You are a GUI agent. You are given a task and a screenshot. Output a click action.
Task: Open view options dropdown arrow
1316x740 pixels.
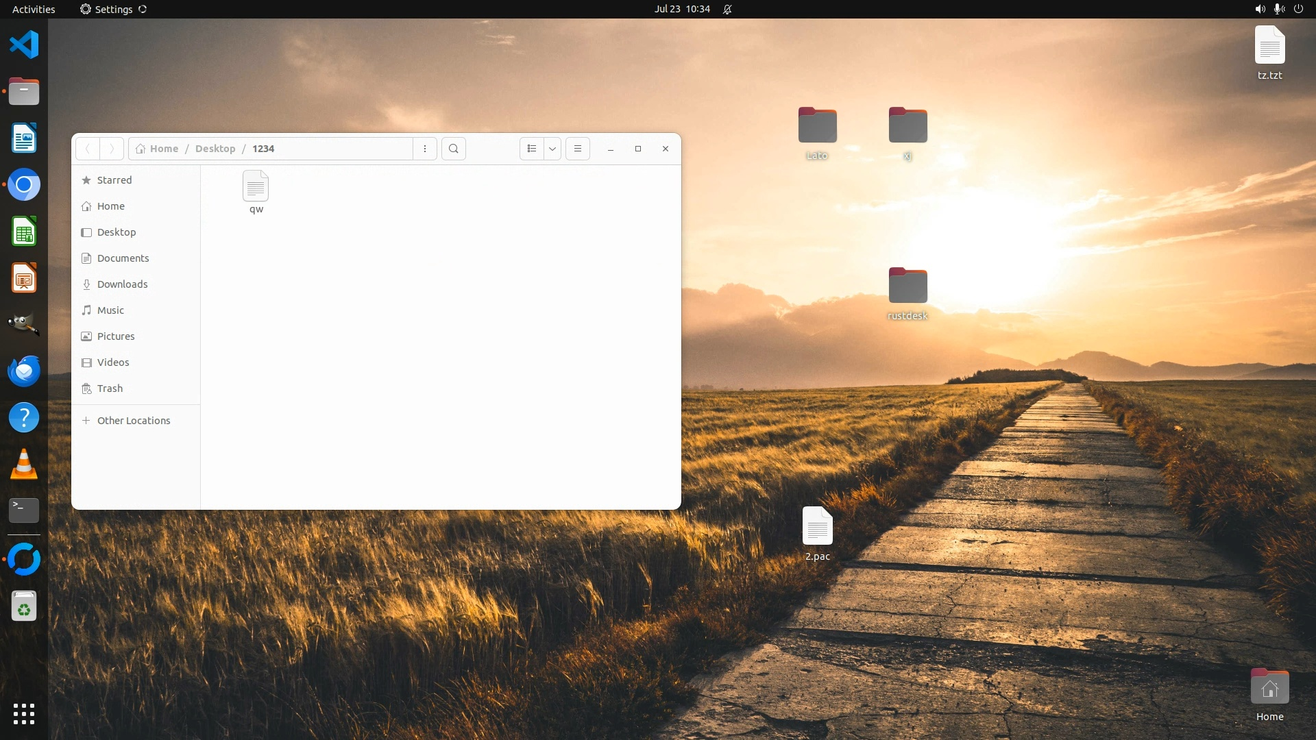click(x=552, y=149)
